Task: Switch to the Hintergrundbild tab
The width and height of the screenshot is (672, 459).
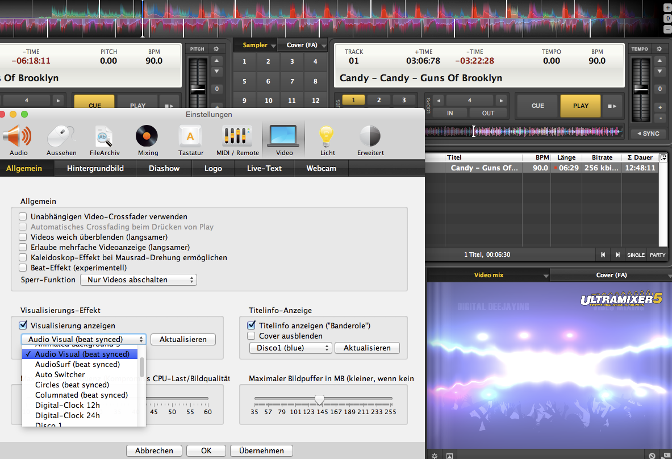Action: coord(95,168)
